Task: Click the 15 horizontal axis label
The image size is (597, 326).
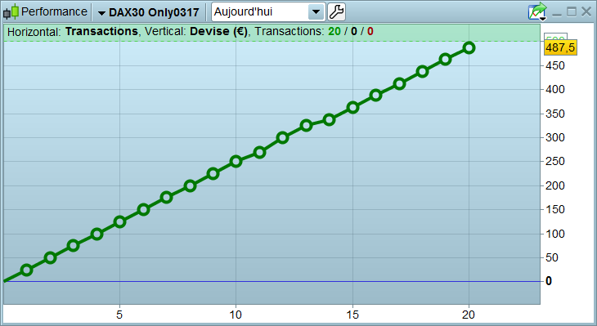Action: (352, 315)
